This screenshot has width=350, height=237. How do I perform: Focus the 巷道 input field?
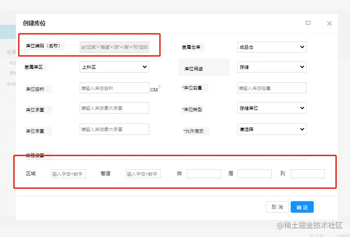pyautogui.click(x=143, y=174)
